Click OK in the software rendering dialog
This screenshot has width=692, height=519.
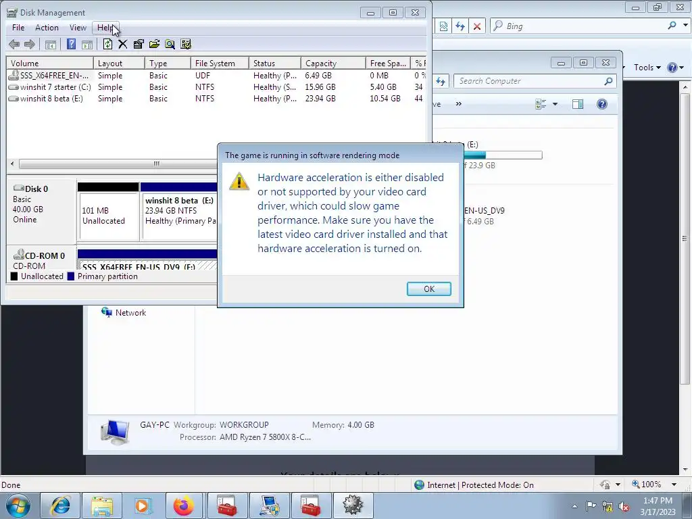tap(428, 289)
